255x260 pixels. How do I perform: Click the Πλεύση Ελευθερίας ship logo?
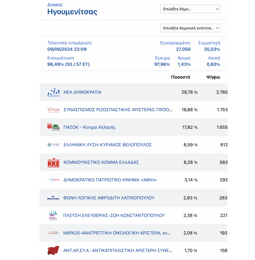click(53, 215)
